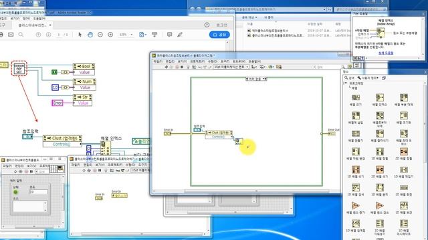
Task: Open Reorder dropdown in diagram toolbar
Action: coord(271,67)
